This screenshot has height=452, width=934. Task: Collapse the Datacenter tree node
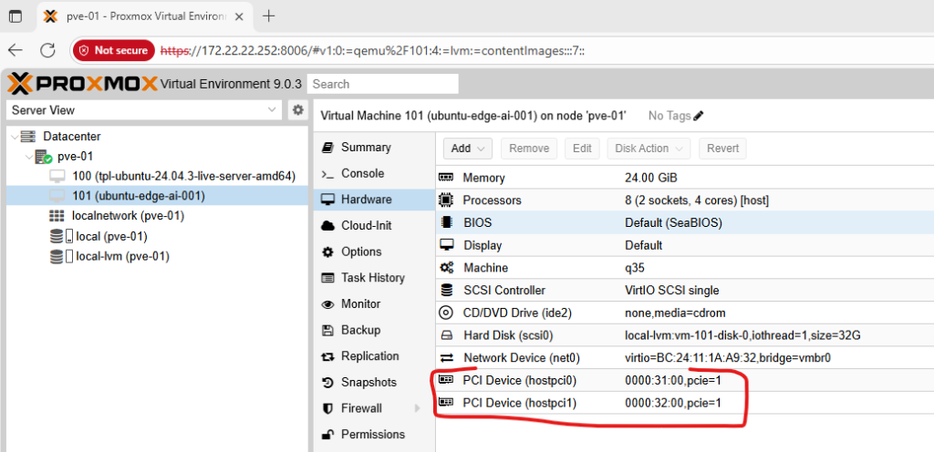14,137
